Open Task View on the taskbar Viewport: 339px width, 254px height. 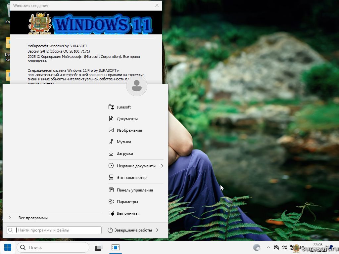point(98,247)
